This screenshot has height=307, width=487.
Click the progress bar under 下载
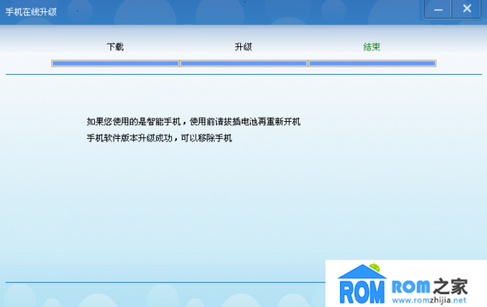click(115, 63)
